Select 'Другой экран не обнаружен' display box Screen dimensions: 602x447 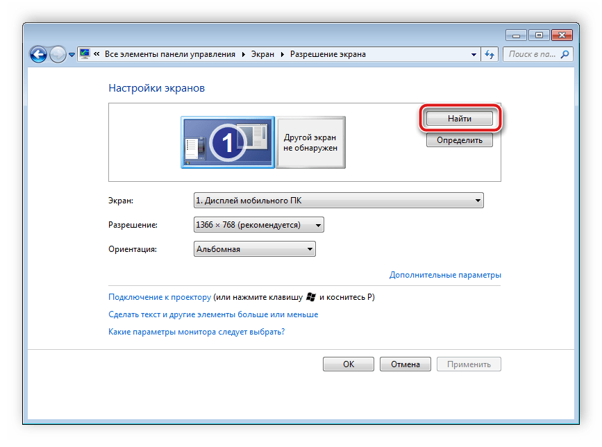(310, 142)
